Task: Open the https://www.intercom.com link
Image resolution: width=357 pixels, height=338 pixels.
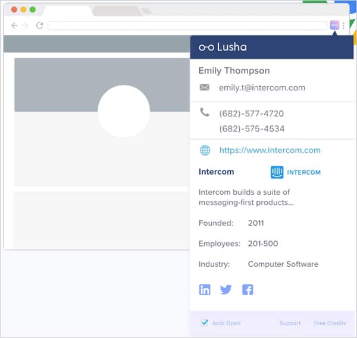Action: (x=270, y=150)
